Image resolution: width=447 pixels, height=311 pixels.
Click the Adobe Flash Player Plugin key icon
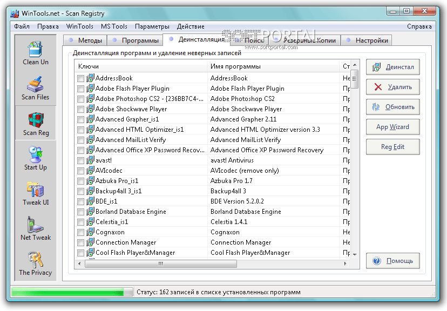click(x=90, y=88)
